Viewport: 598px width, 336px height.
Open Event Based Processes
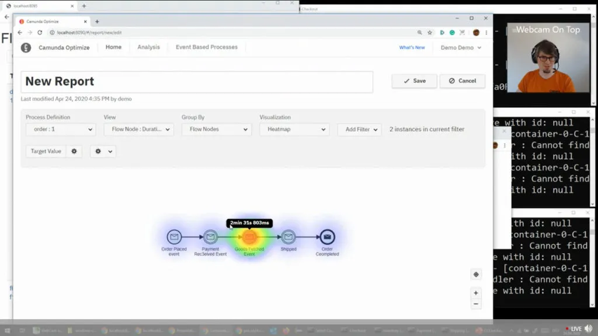(207, 47)
